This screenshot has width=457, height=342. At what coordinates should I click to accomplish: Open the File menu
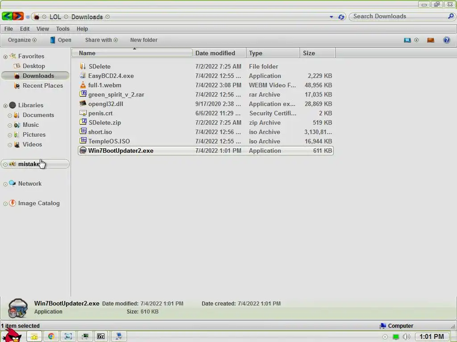coord(8,29)
